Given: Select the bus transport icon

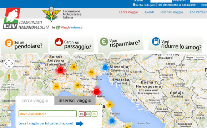Looking at the screenshot, I should point(88,114).
